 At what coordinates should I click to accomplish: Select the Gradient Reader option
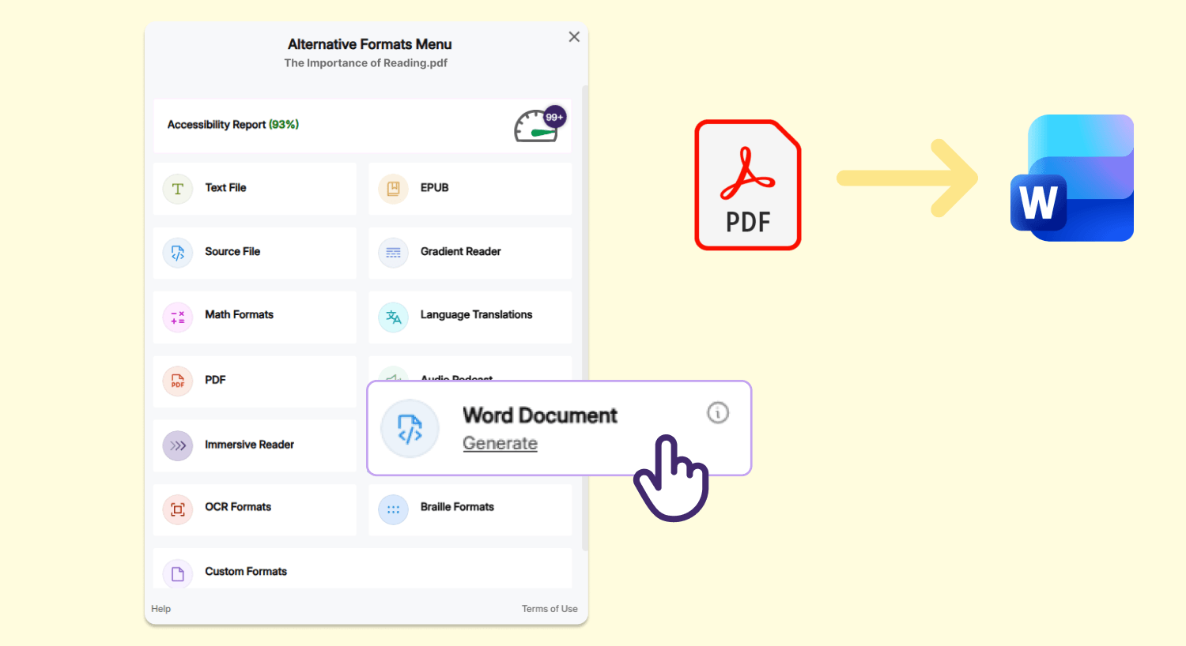(470, 253)
